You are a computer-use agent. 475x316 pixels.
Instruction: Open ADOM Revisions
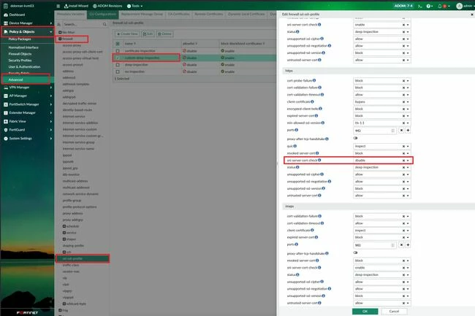click(107, 6)
